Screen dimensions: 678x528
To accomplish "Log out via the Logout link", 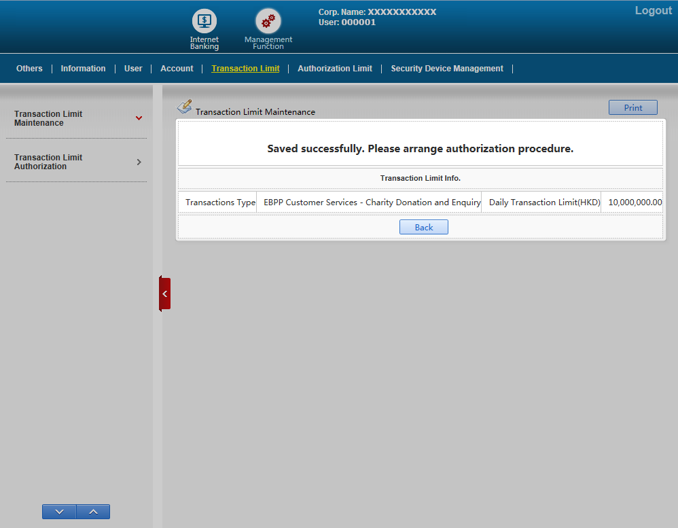I will 653,11.
